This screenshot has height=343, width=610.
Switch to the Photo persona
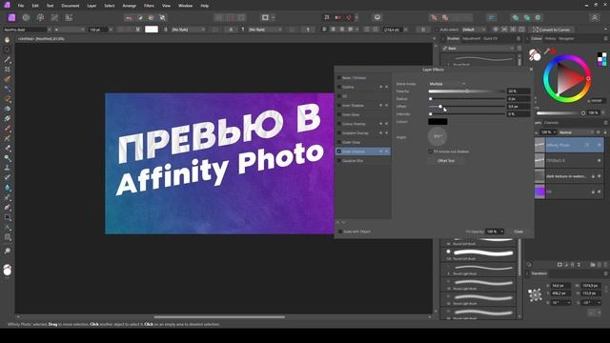[x=11, y=17]
